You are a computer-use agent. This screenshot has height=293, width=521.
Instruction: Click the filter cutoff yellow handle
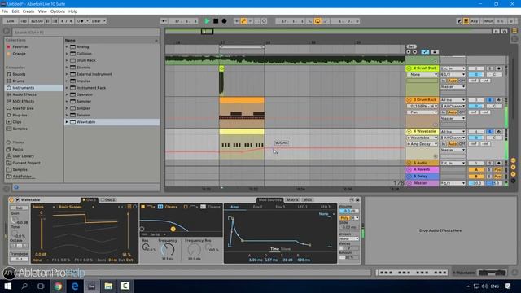pos(173,229)
